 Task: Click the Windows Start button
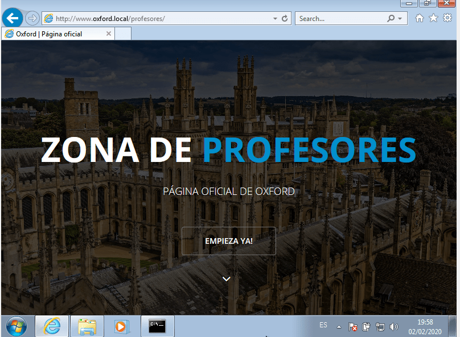tap(16, 326)
